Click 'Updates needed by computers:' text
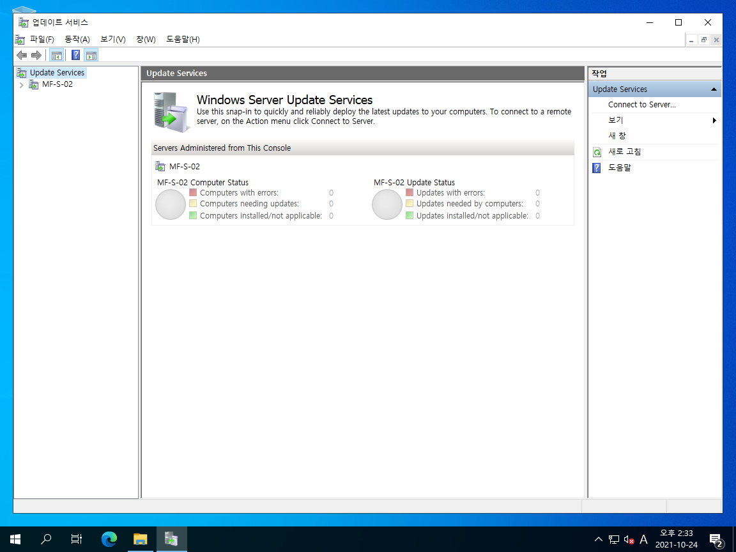 pyautogui.click(x=470, y=204)
